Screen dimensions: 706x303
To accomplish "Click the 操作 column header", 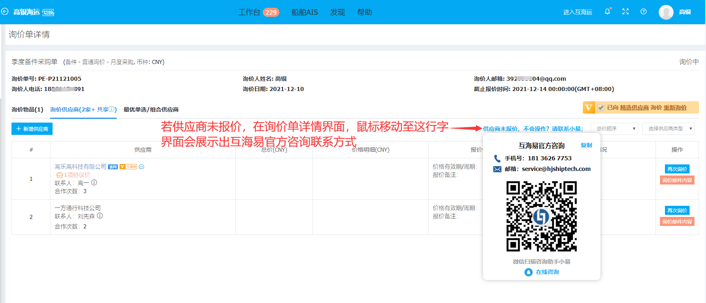I will (677, 150).
